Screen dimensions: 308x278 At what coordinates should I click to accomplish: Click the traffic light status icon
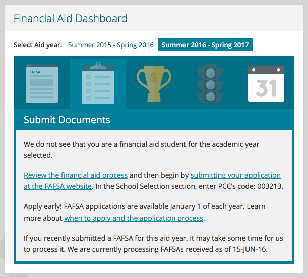211,83
